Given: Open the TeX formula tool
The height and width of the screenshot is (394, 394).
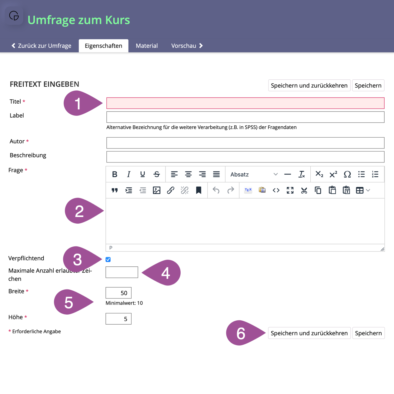Looking at the screenshot, I should (248, 190).
